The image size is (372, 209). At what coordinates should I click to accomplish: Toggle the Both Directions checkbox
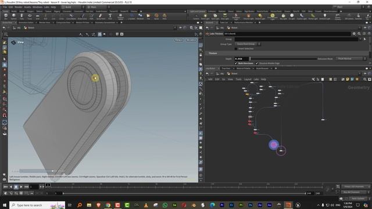[x=236, y=63]
